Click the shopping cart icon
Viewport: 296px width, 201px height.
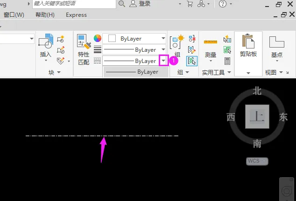click(190, 4)
